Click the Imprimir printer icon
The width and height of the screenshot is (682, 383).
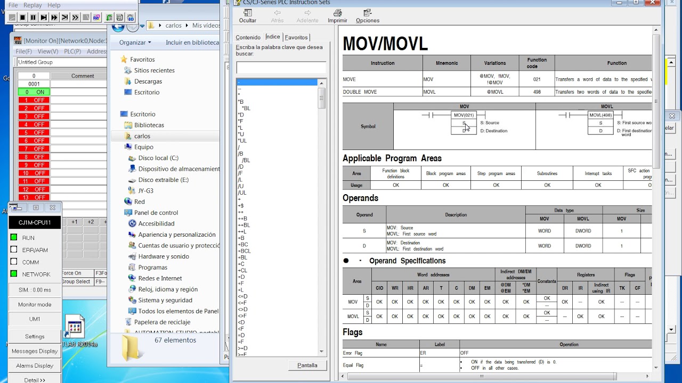[x=337, y=16]
